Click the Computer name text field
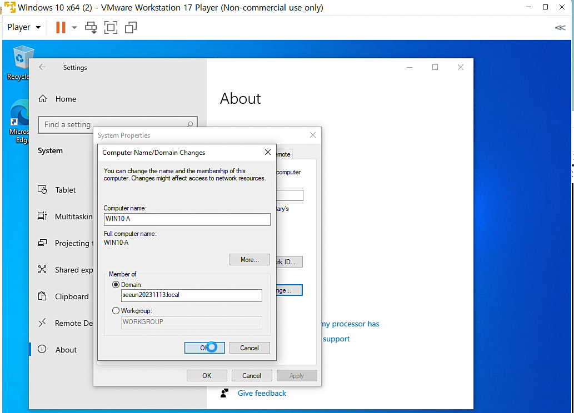 187,219
